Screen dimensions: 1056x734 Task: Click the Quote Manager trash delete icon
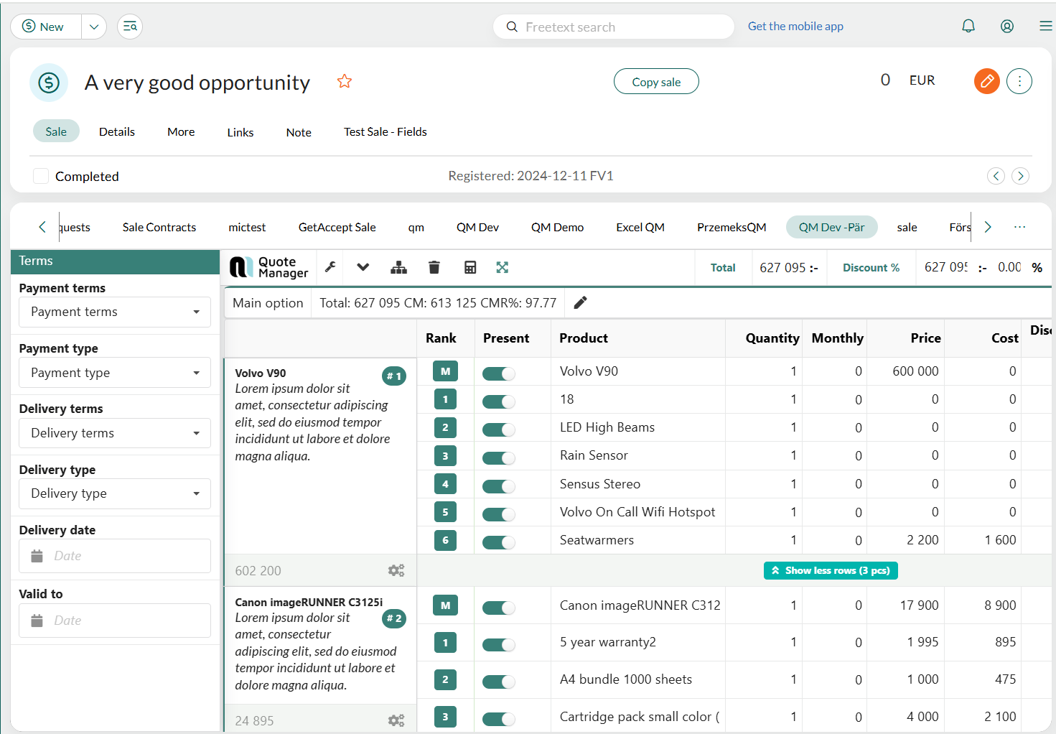[x=434, y=267]
